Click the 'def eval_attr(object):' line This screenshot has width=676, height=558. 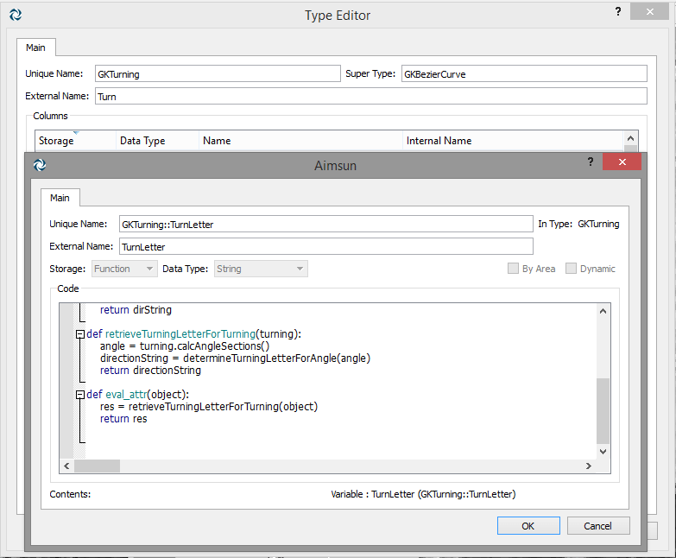[x=137, y=395]
